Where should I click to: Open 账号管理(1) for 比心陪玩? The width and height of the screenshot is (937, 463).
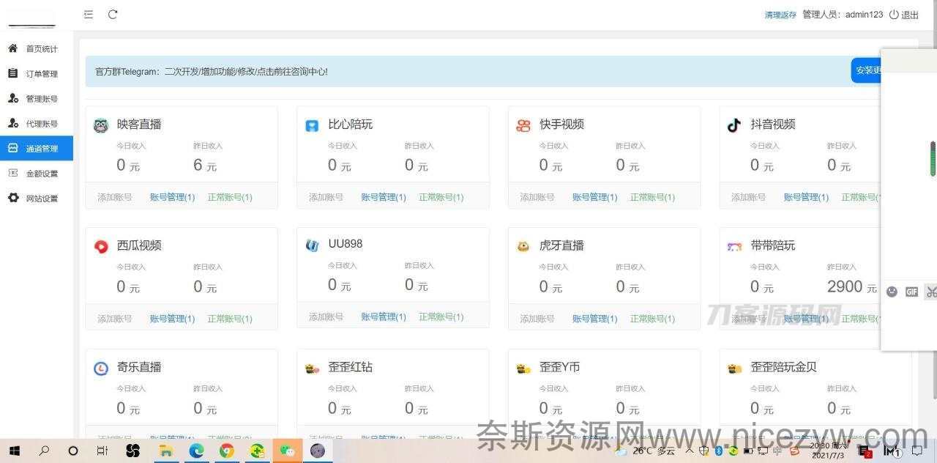384,197
